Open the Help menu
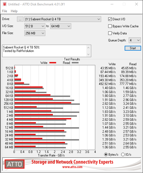This screenshot has width=143, height=173. click(x=14, y=11)
